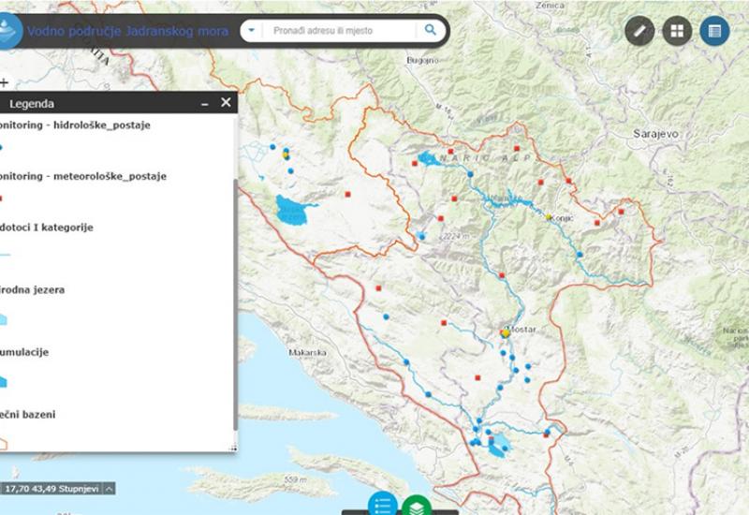The height and width of the screenshot is (515, 749).
Task: Open the basemap gallery grid widget
Action: (x=677, y=31)
